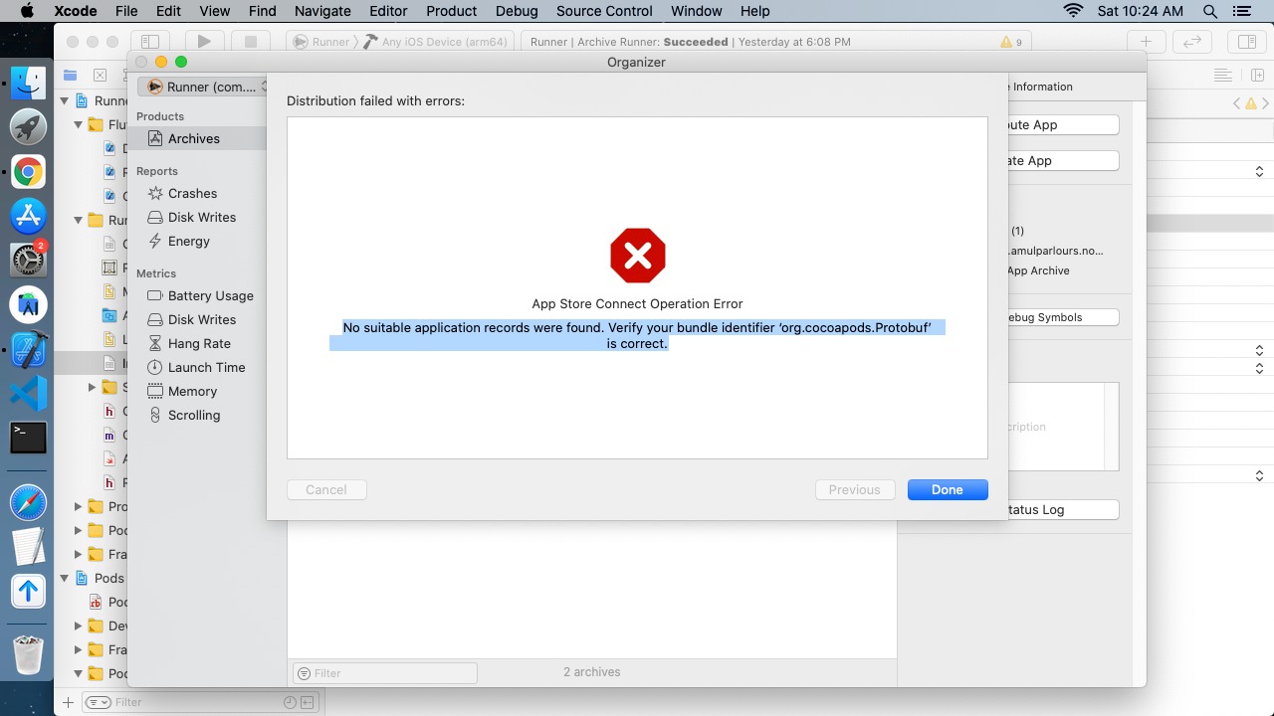
Task: Open Xcode from the Dock
Action: click(x=28, y=349)
